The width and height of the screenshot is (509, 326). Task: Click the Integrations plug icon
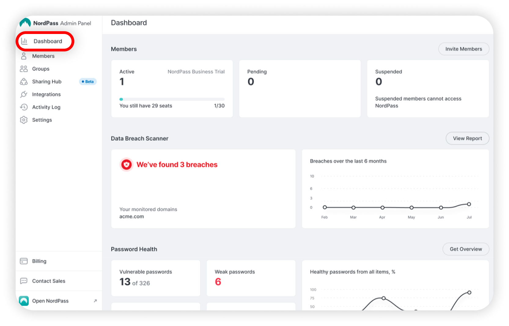[24, 94]
